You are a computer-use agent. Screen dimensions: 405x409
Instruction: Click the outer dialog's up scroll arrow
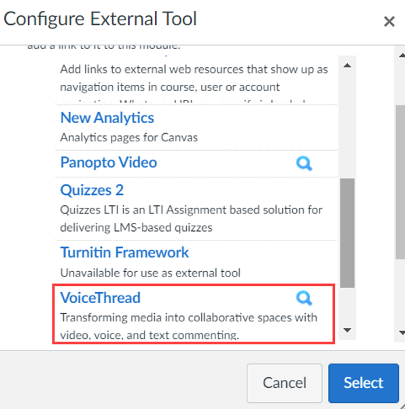coord(402,55)
